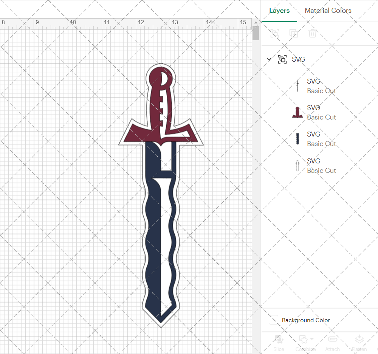Click the Delete trash icon
This screenshot has height=354, width=378.
tap(312, 33)
